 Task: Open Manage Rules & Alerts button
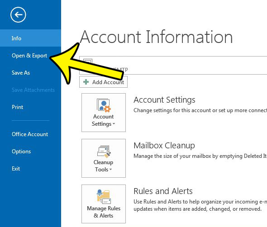coord(104,204)
